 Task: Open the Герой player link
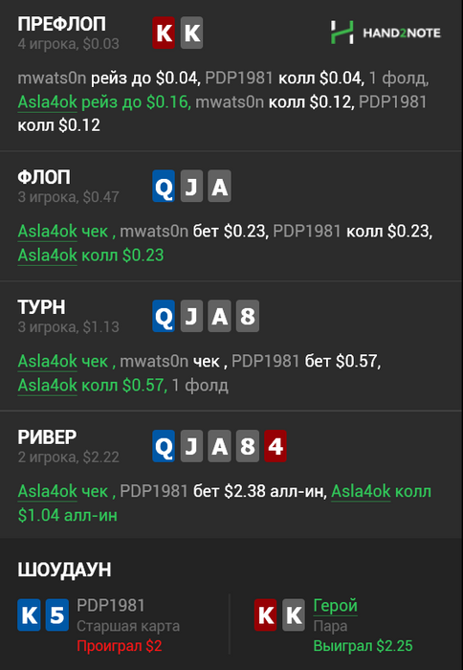click(x=335, y=606)
